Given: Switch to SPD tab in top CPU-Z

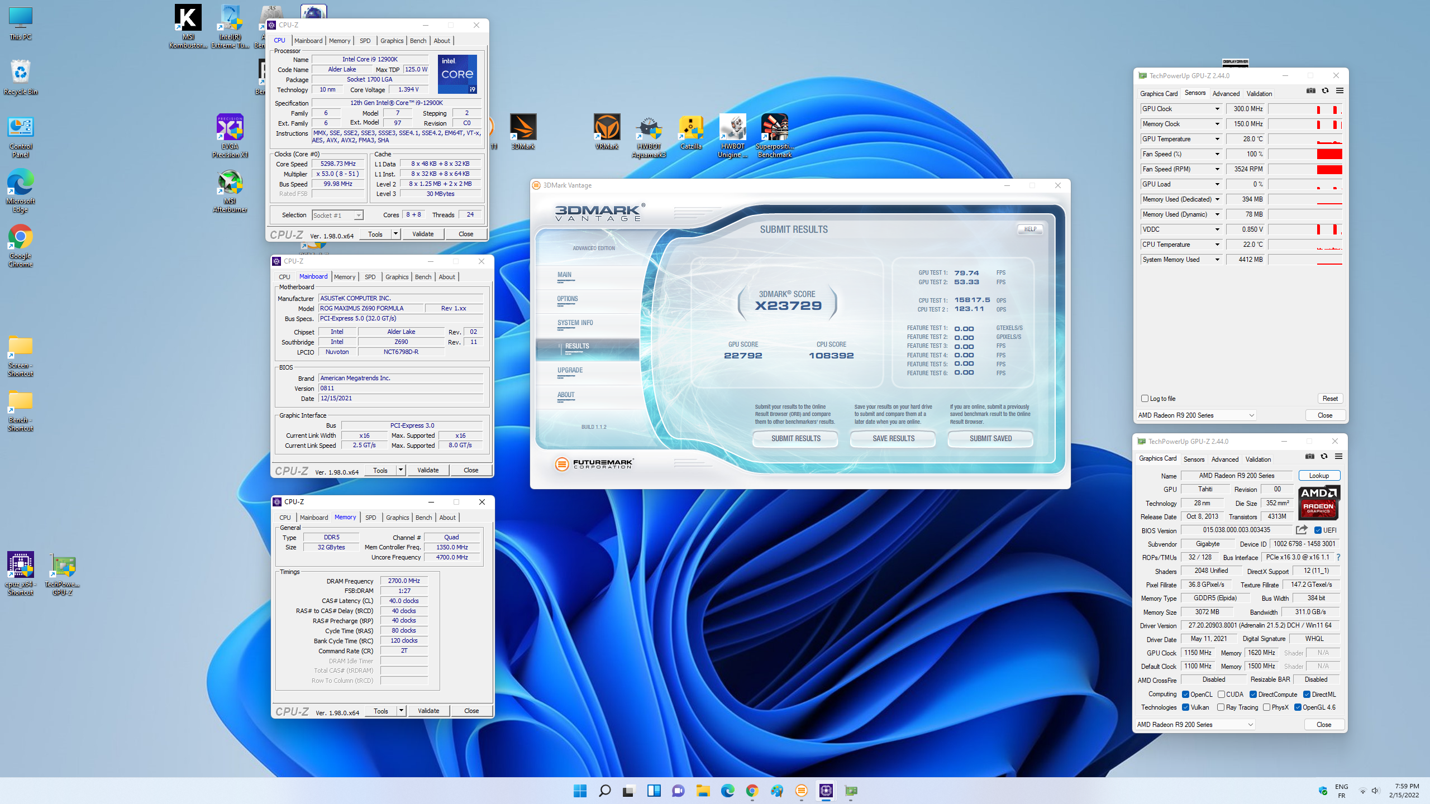Looking at the screenshot, I should tap(365, 41).
